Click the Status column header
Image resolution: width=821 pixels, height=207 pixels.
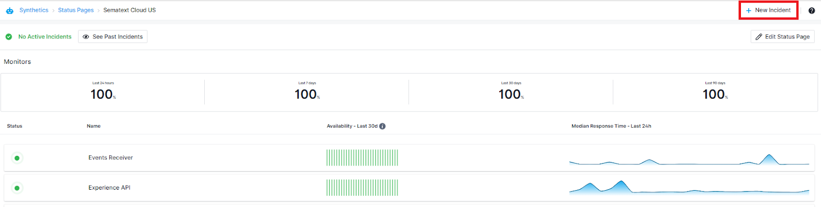click(14, 126)
